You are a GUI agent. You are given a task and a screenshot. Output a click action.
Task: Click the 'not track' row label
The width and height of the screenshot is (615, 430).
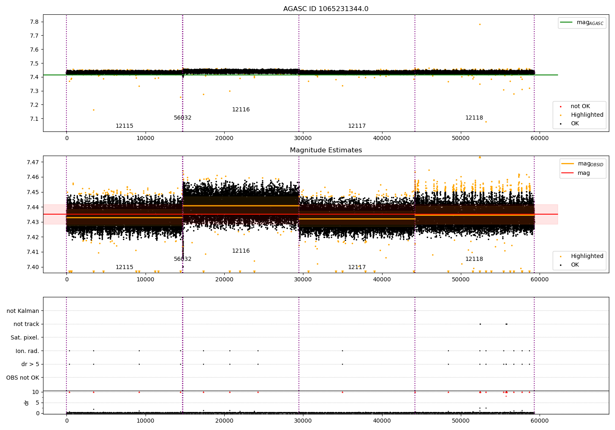(26, 324)
